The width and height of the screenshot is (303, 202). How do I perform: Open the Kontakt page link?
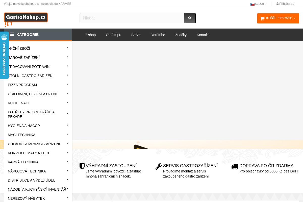(x=203, y=35)
